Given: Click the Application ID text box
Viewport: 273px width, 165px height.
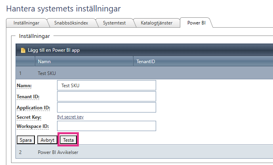Looking at the screenshot, I should coord(107,107).
